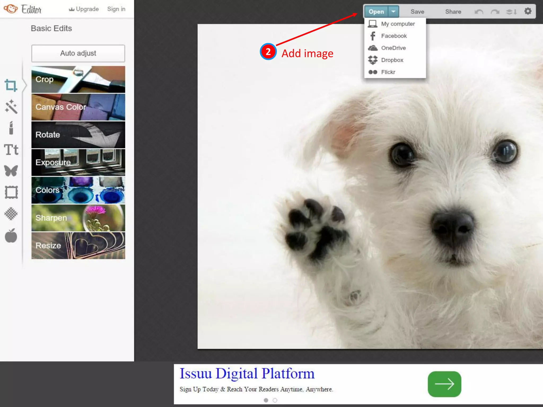The width and height of the screenshot is (543, 407).
Task: Open the Frames tab icon
Action: (11, 192)
